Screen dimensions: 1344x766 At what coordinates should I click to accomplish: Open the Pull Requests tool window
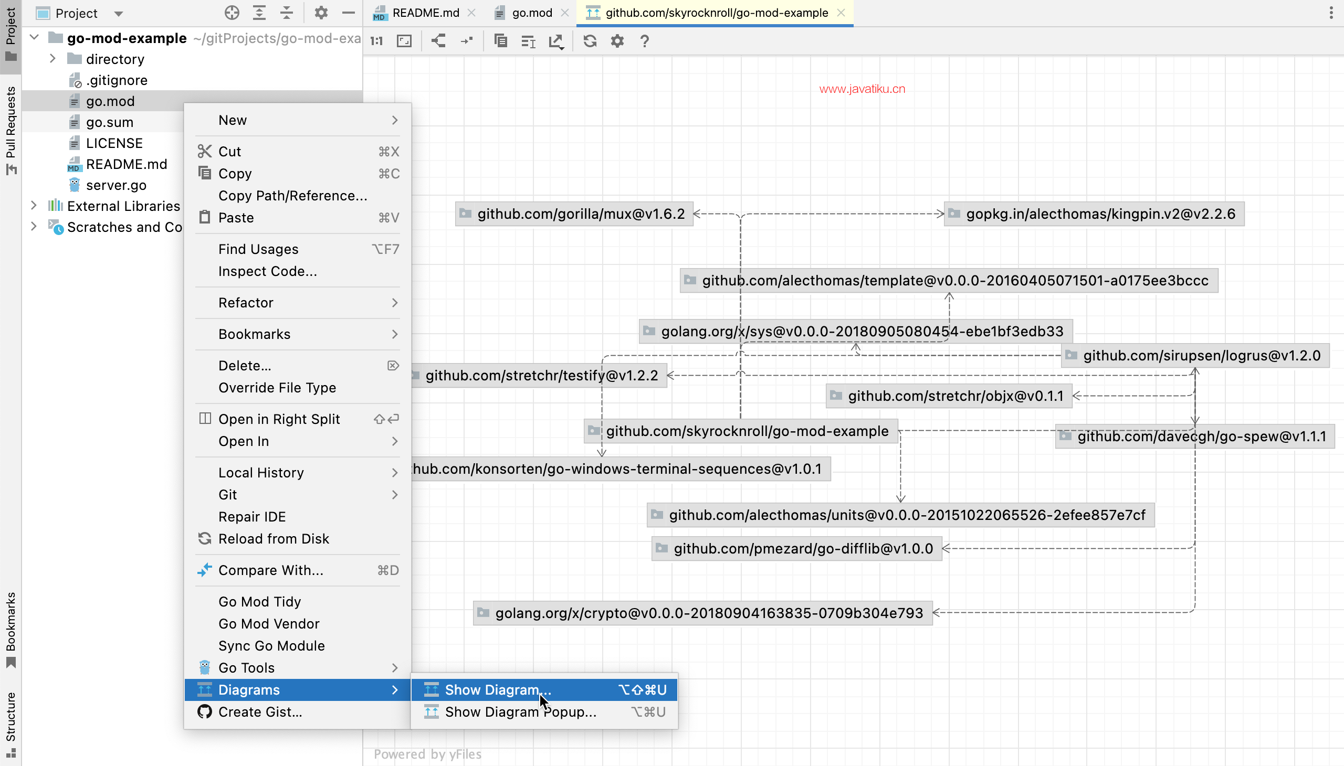[x=10, y=130]
